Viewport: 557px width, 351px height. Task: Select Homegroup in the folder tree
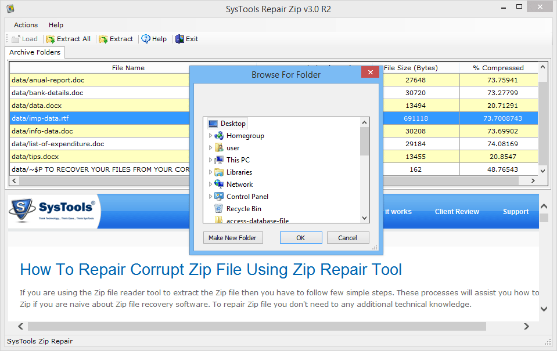(x=245, y=136)
